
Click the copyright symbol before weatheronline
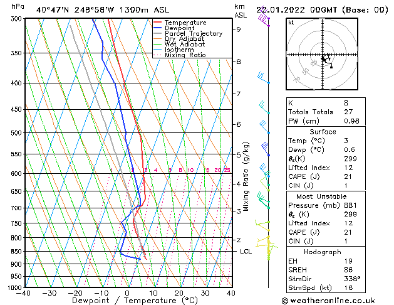(x=285, y=301)
